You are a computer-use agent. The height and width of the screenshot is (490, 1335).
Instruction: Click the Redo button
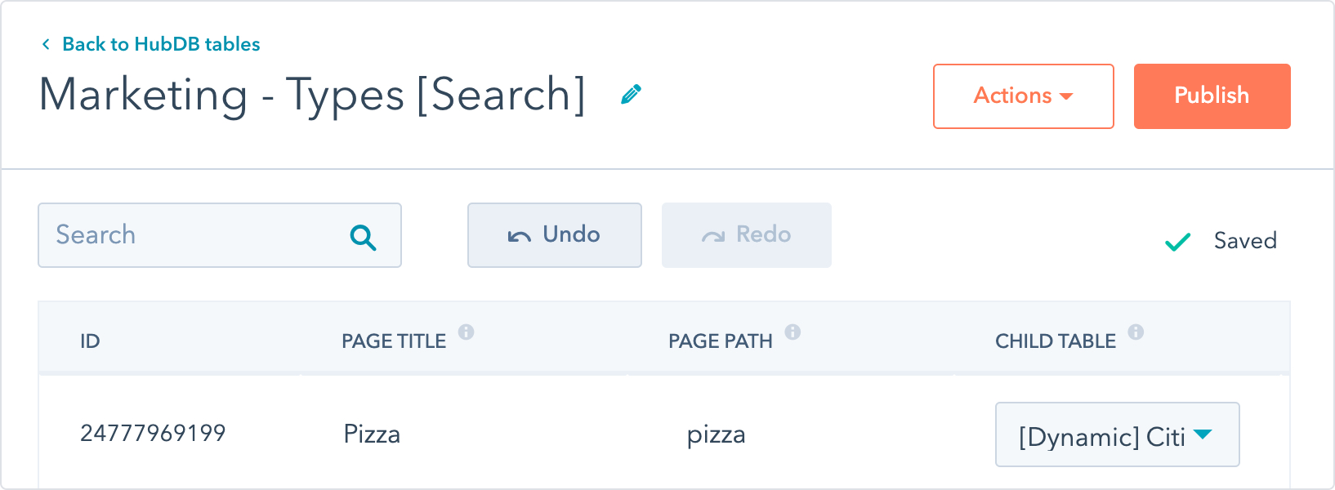pyautogui.click(x=746, y=235)
